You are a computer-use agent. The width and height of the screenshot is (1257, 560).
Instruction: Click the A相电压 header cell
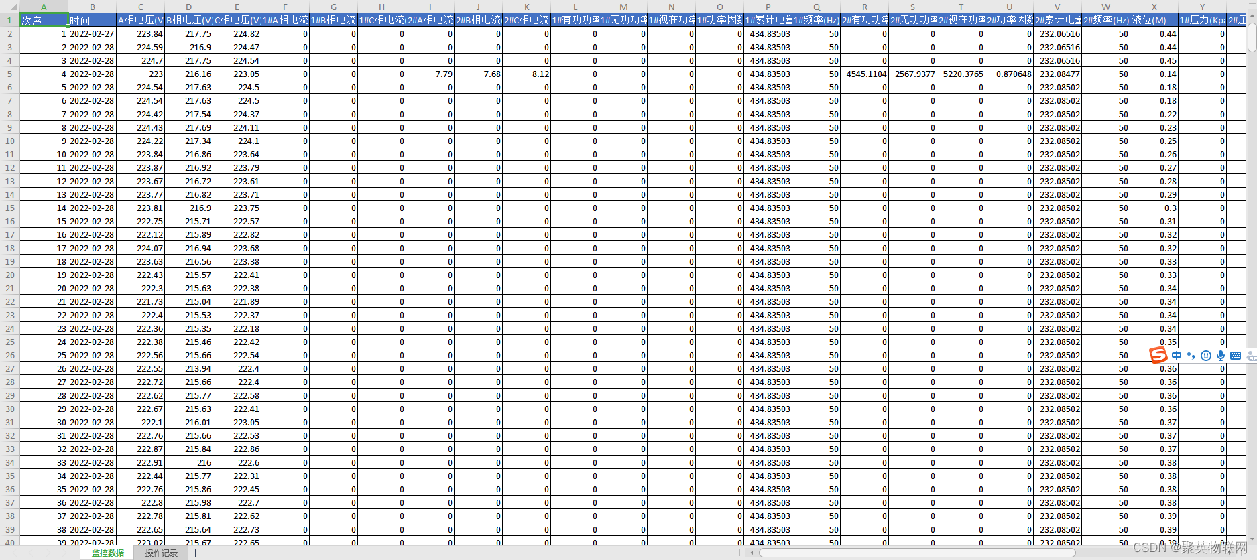141,20
